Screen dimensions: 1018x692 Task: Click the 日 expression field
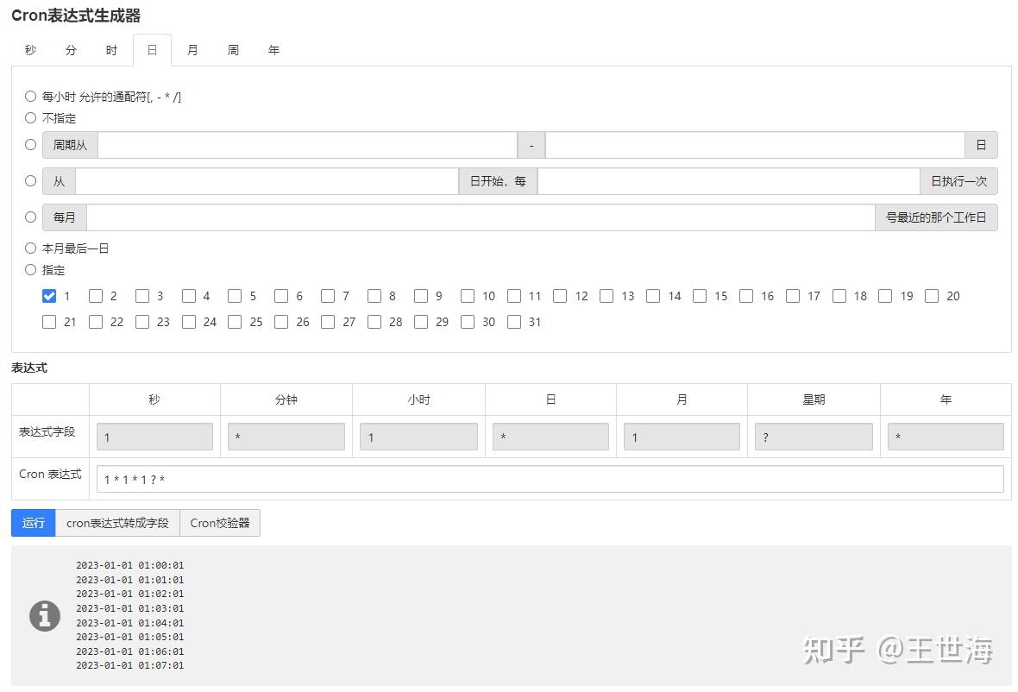550,437
